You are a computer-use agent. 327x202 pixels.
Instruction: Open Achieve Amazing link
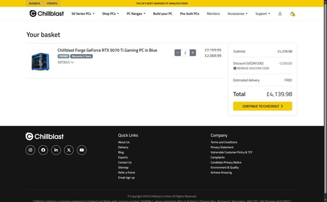pos(221,172)
